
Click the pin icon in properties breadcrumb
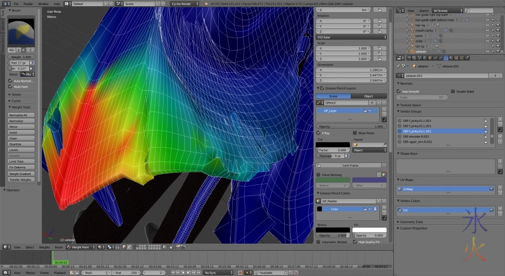click(x=399, y=66)
